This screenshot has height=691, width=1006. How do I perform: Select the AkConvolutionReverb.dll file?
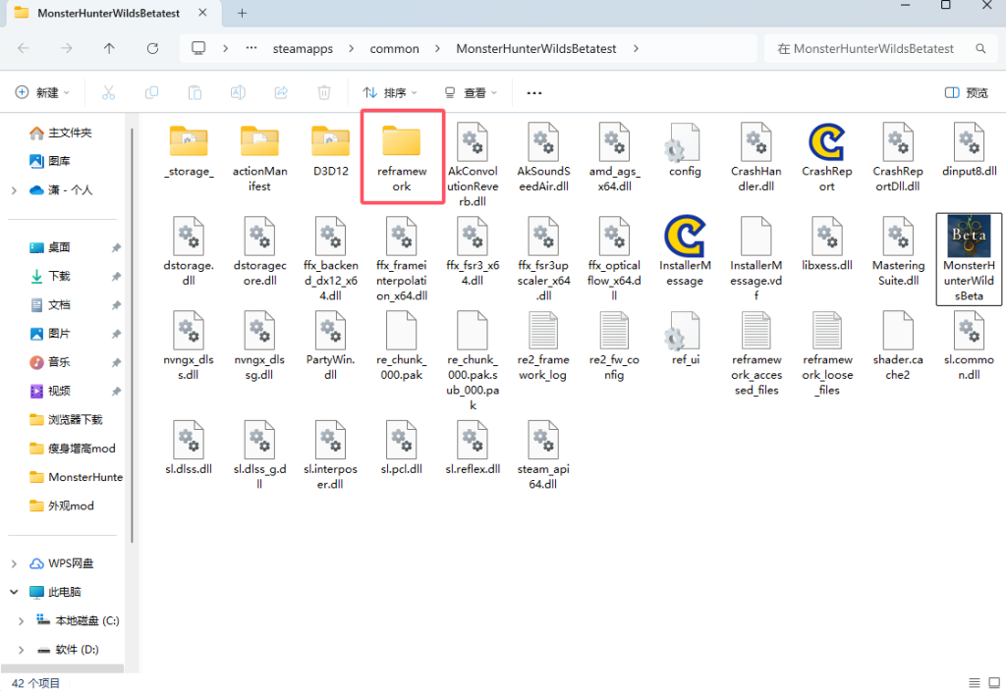coord(473,165)
